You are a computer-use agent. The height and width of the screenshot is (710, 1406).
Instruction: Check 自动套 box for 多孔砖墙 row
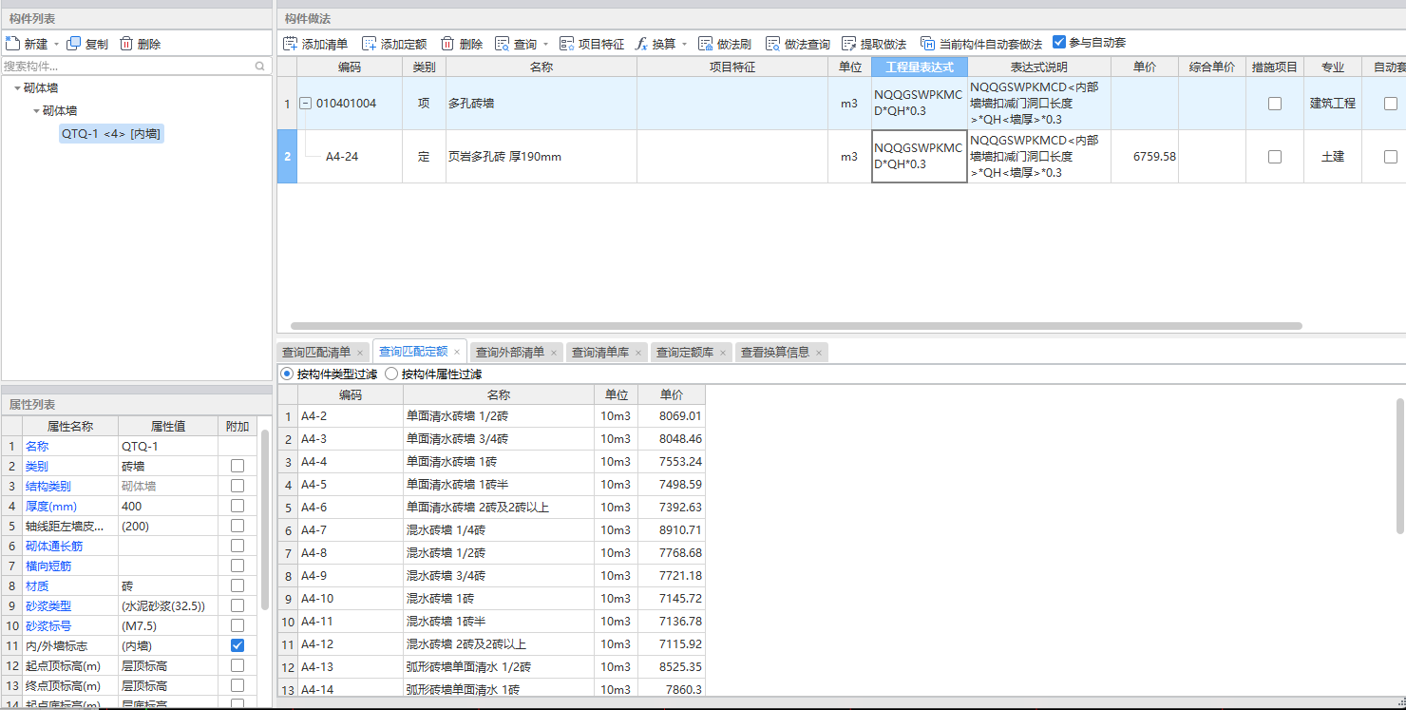1391,104
